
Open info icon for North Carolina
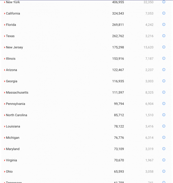coord(164,115)
